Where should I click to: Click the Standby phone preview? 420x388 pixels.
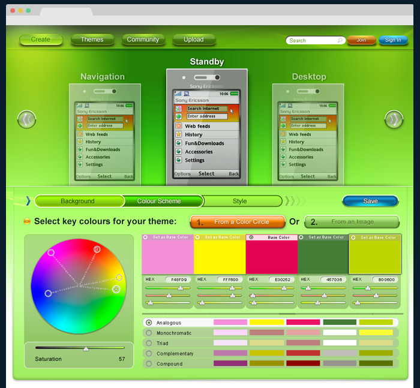[207, 127]
